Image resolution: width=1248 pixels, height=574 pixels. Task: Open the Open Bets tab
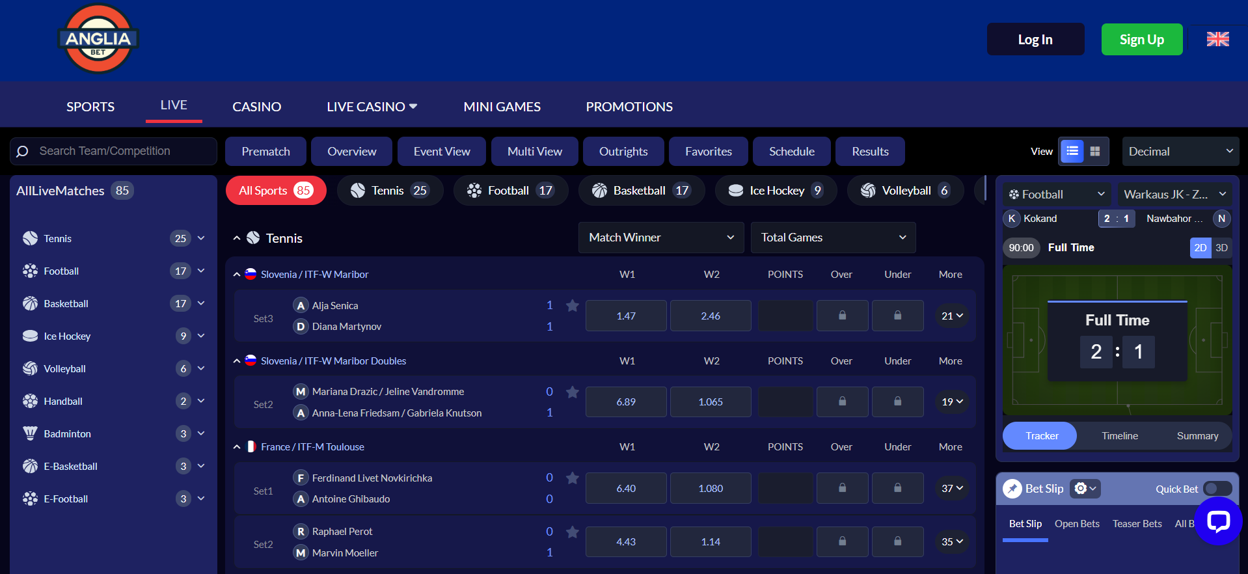tap(1077, 524)
